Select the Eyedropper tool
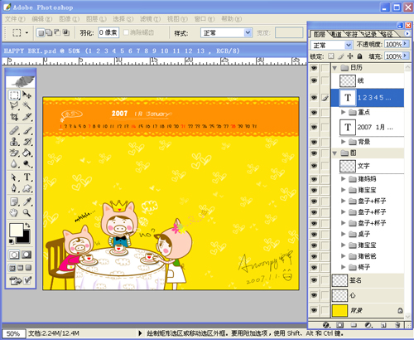 (27, 202)
